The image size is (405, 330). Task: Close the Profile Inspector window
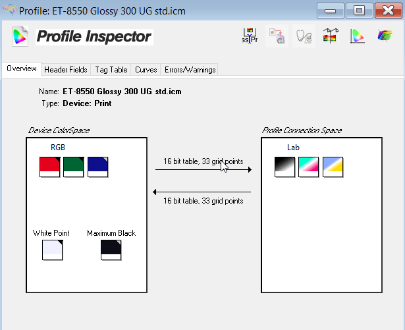(x=389, y=11)
